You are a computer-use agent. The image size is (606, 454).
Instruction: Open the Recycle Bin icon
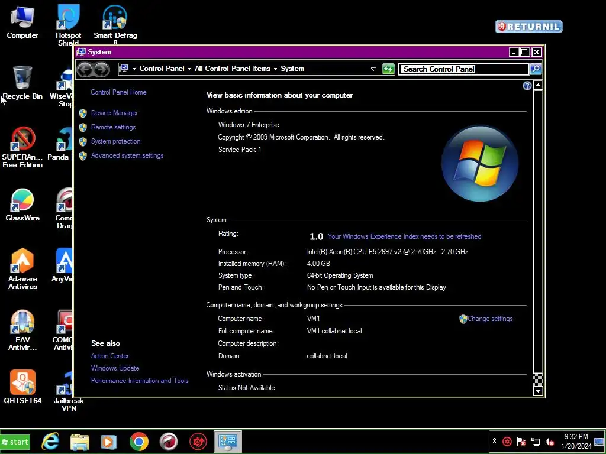click(x=22, y=83)
